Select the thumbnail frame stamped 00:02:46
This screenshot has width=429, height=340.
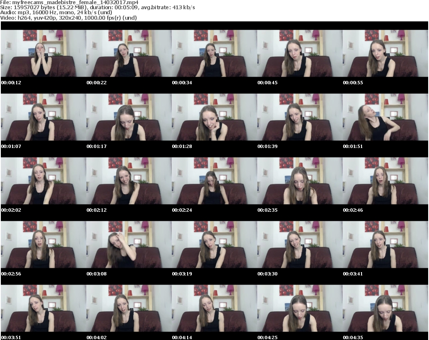(x=385, y=181)
